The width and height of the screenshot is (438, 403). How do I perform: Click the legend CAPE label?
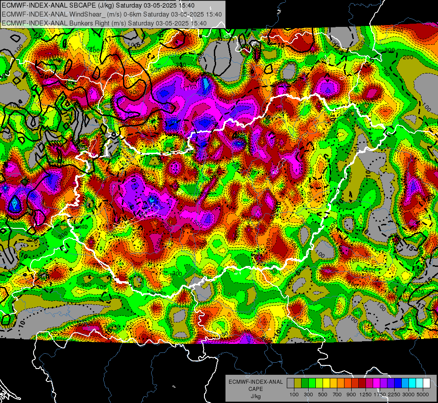(x=255, y=389)
